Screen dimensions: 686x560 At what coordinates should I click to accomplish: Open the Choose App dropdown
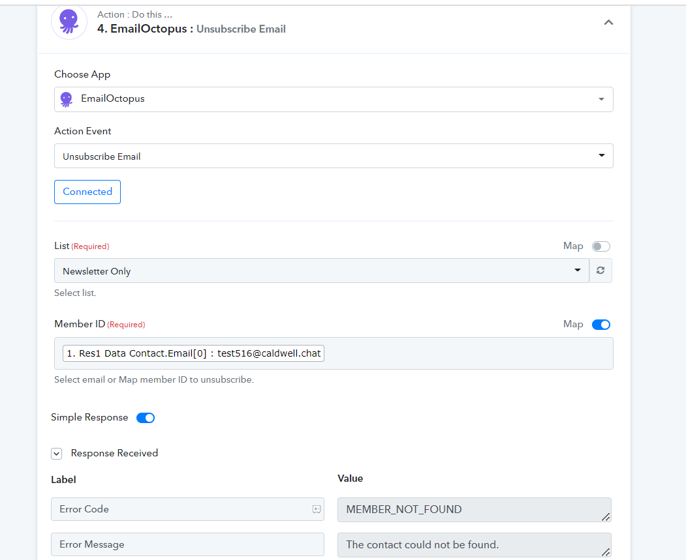[334, 99]
